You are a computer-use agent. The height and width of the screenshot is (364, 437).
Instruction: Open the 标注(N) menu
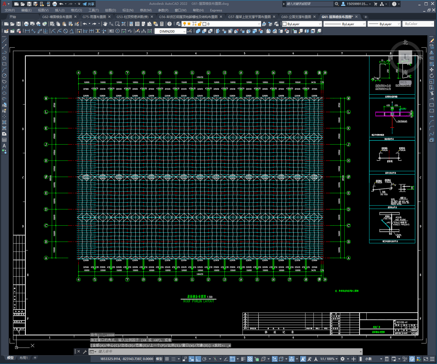coord(128,10)
